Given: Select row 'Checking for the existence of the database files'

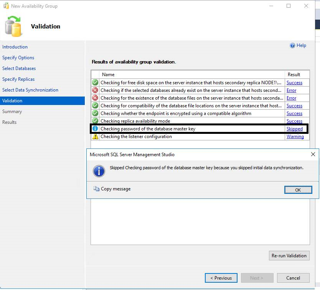Looking at the screenshot, I should click(x=200, y=98).
